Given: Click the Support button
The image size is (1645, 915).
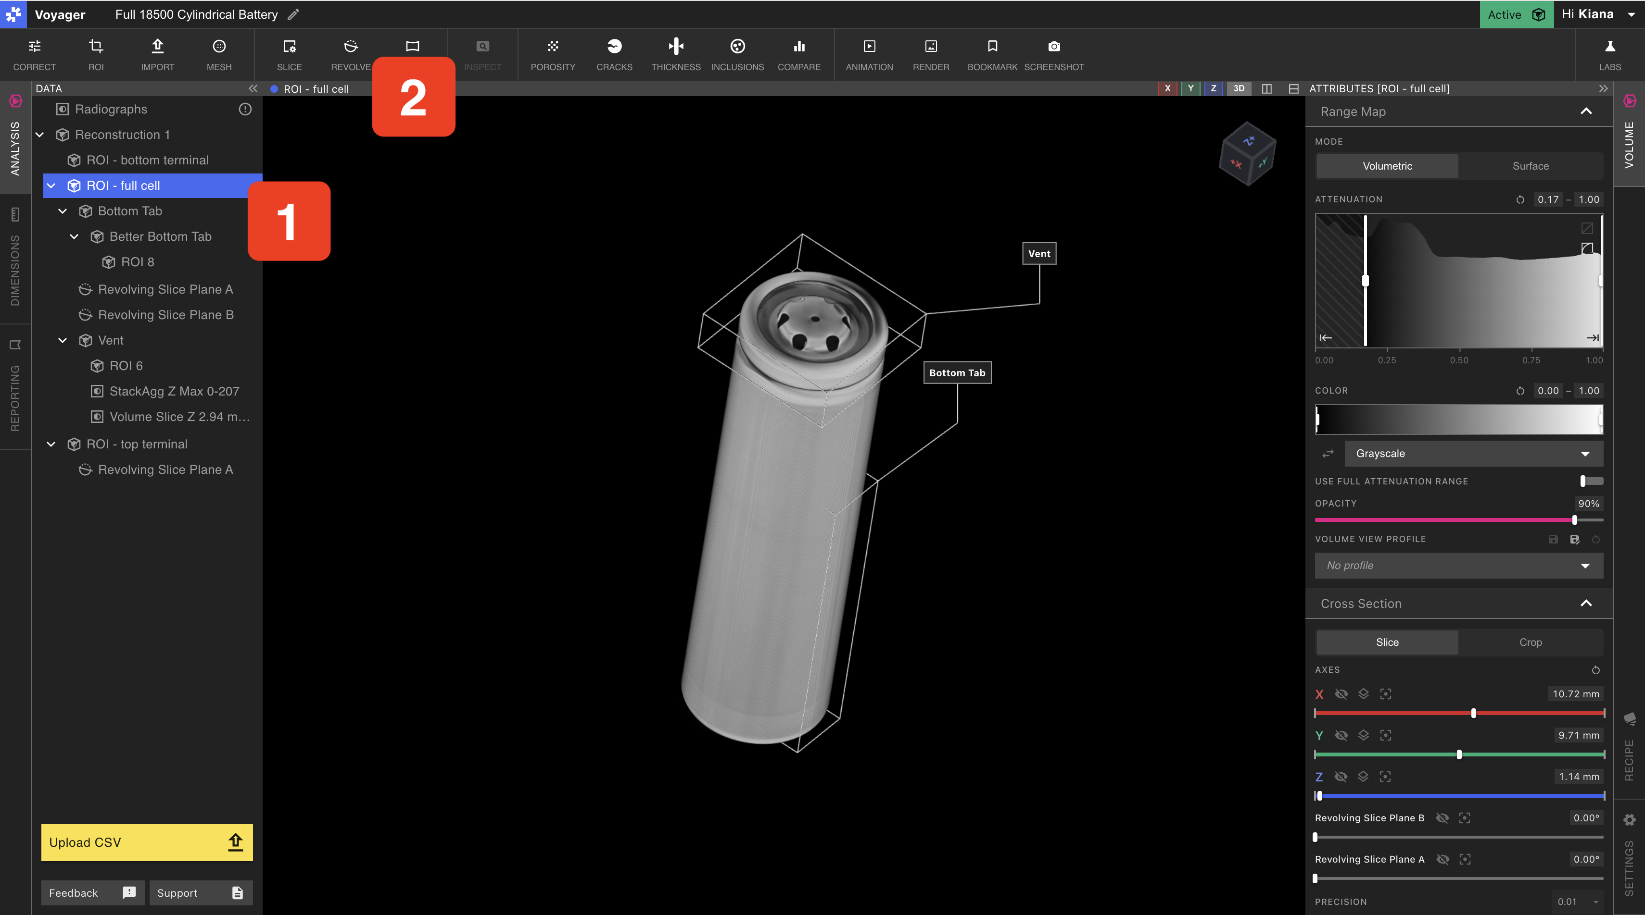Looking at the screenshot, I should pos(201,893).
